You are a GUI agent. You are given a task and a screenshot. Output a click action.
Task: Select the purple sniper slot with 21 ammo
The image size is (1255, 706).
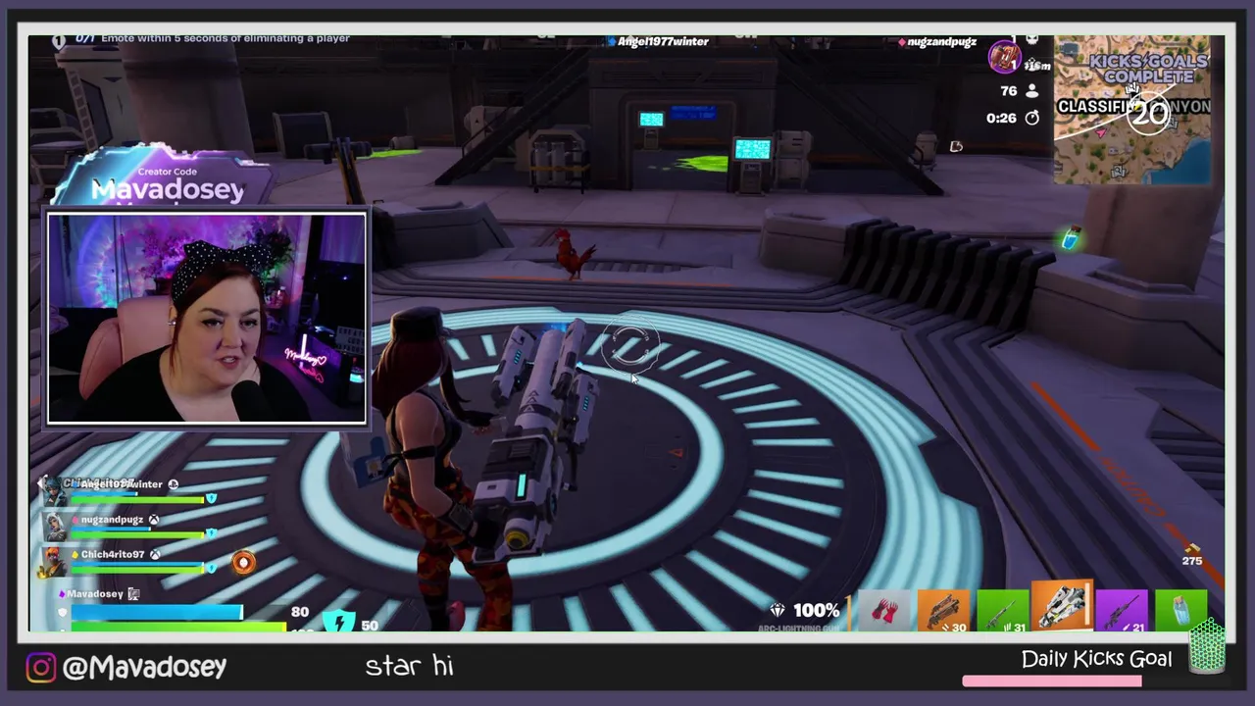(x=1122, y=609)
